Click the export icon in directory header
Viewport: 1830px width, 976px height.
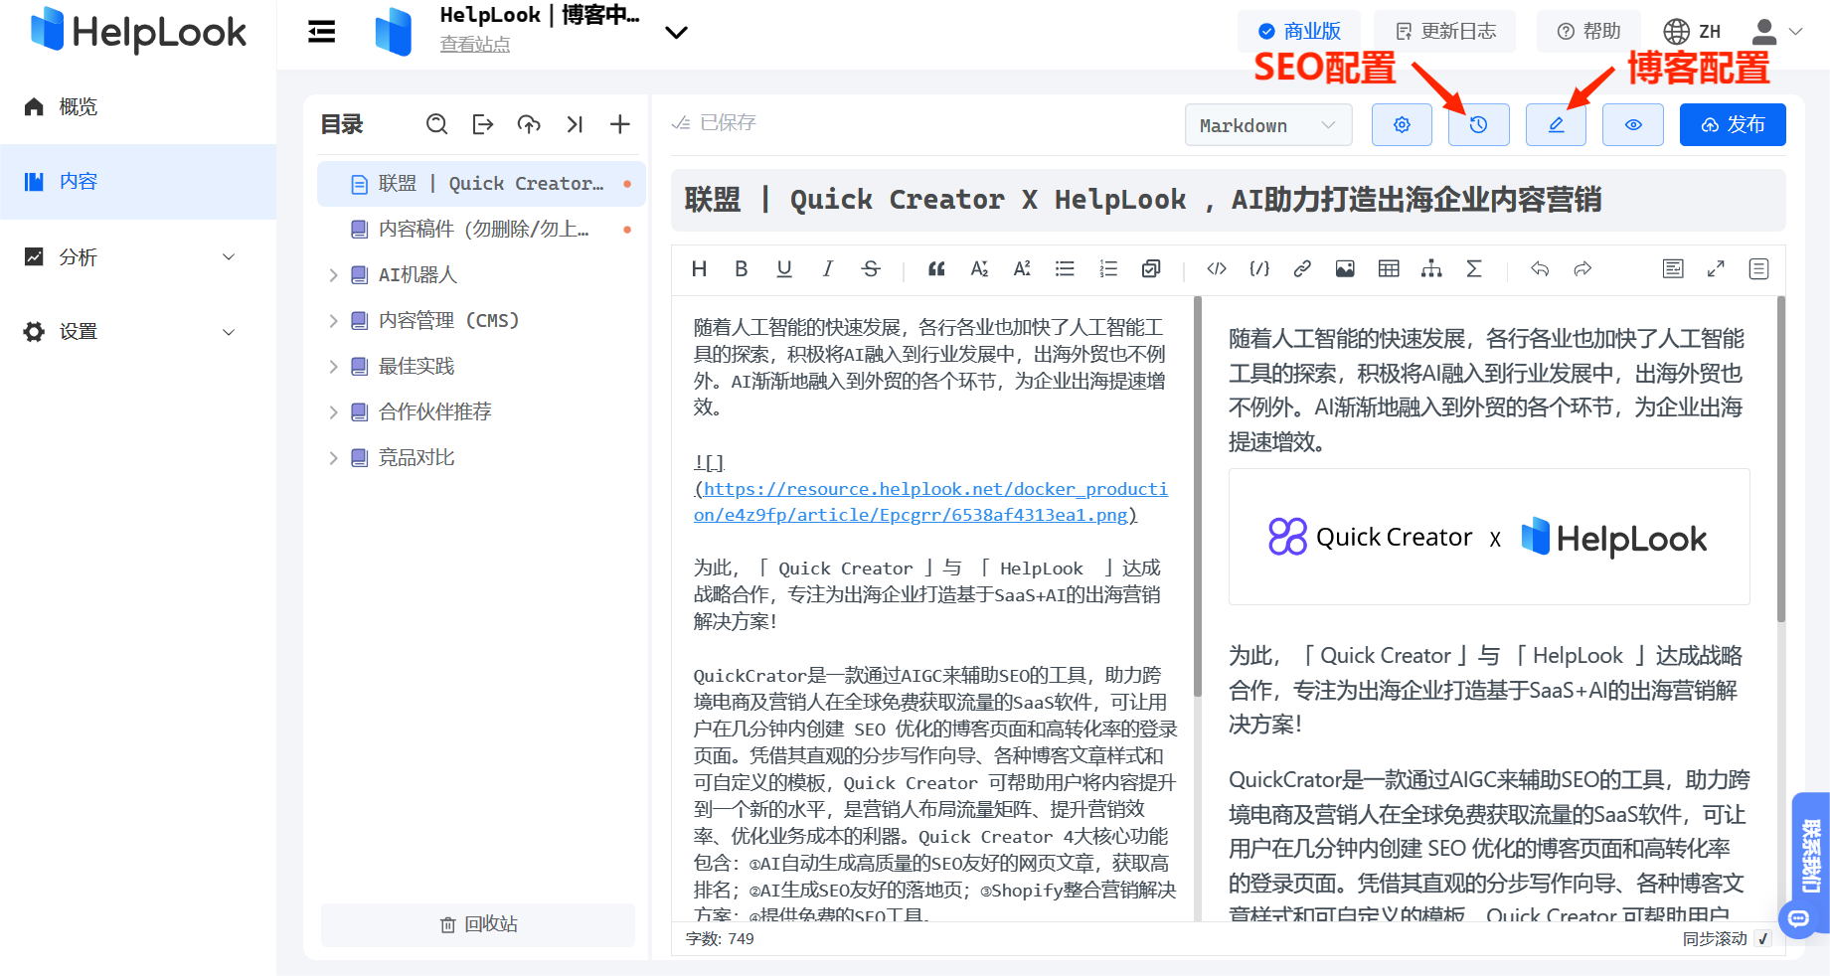pos(483,124)
